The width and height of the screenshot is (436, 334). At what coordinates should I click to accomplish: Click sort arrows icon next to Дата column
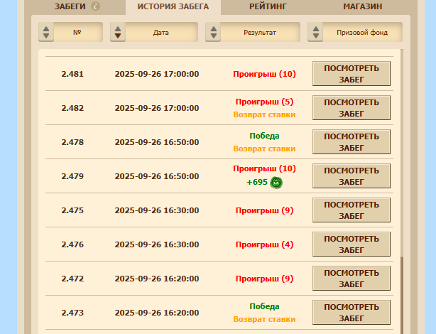(118, 33)
